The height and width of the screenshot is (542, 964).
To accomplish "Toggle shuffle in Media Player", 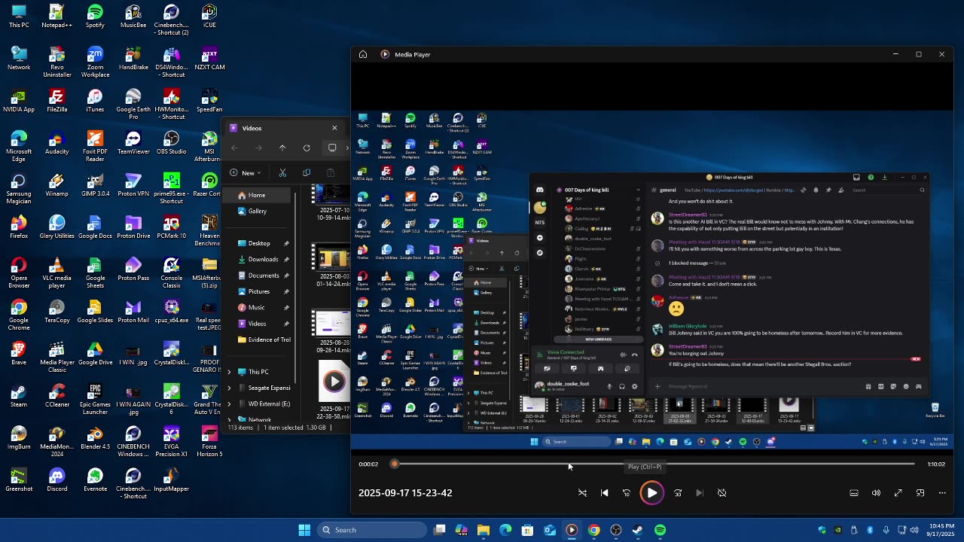I will 582,493.
